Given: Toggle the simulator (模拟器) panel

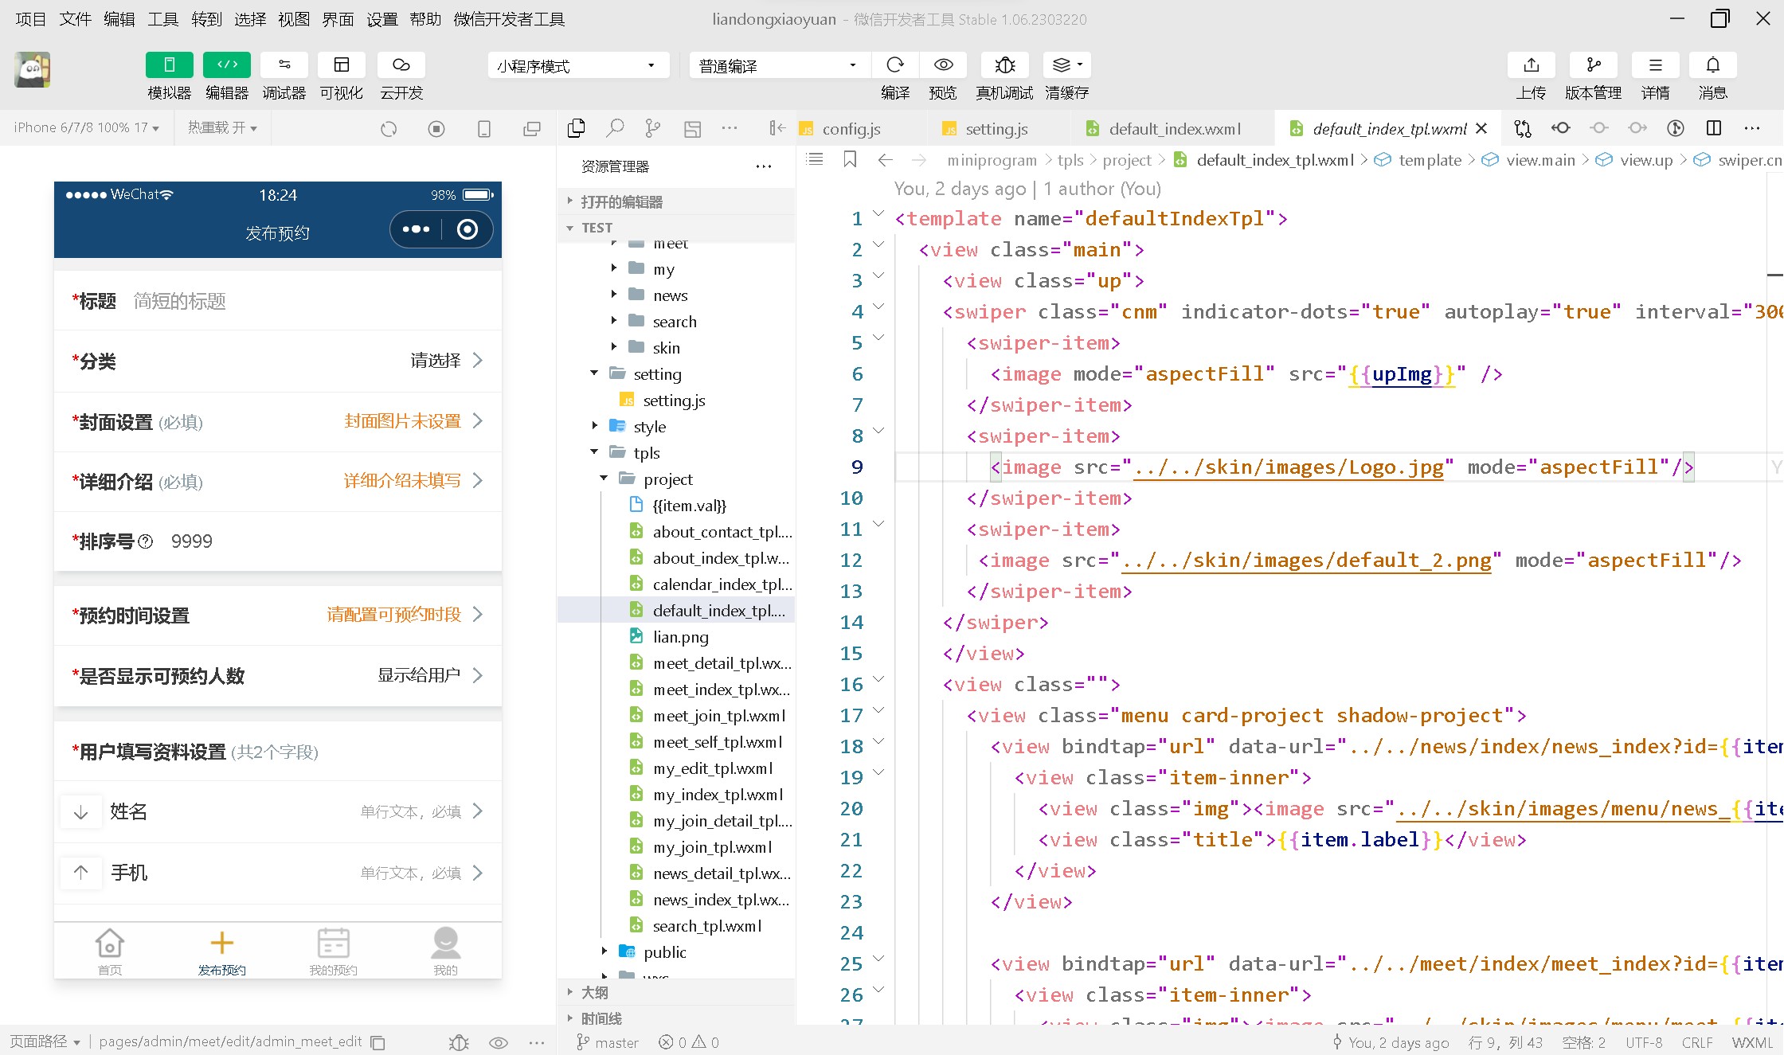Looking at the screenshot, I should [x=169, y=65].
